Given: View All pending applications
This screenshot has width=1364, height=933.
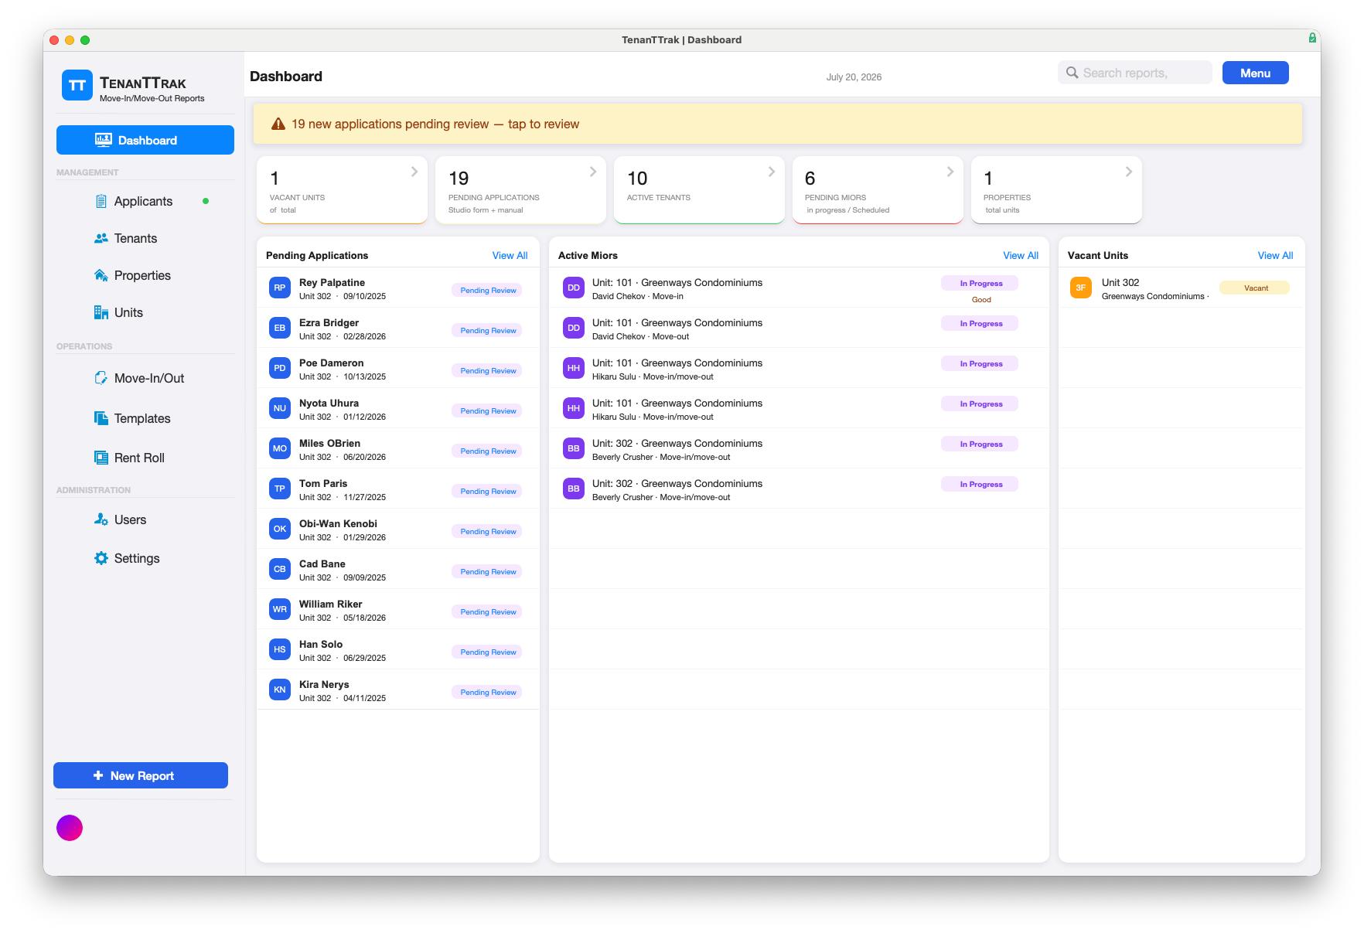Looking at the screenshot, I should coord(510,255).
